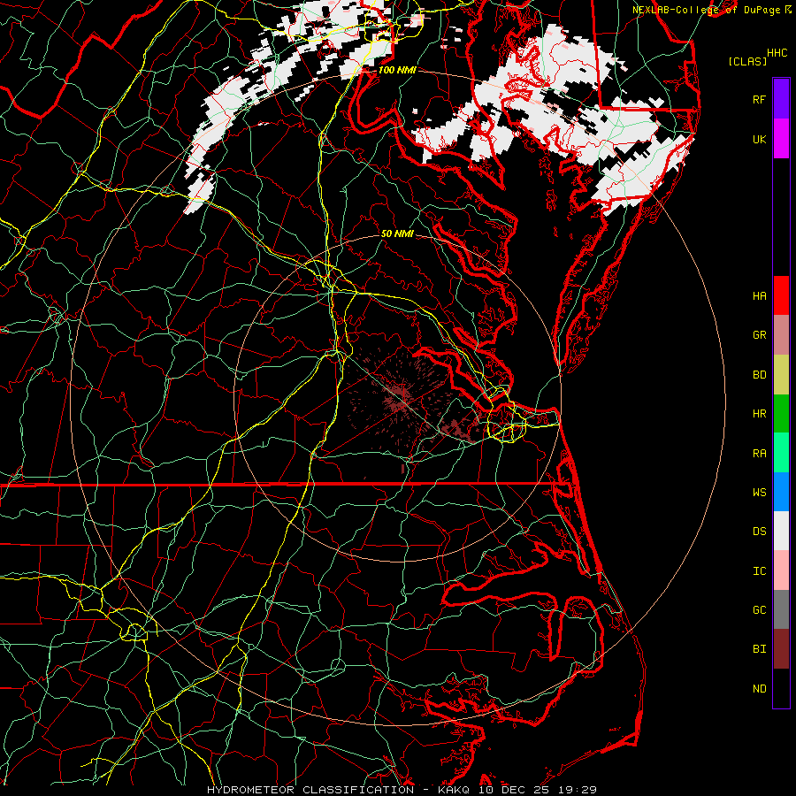The image size is (796, 796).
Task: Click the WS legend label
Action: click(x=760, y=493)
